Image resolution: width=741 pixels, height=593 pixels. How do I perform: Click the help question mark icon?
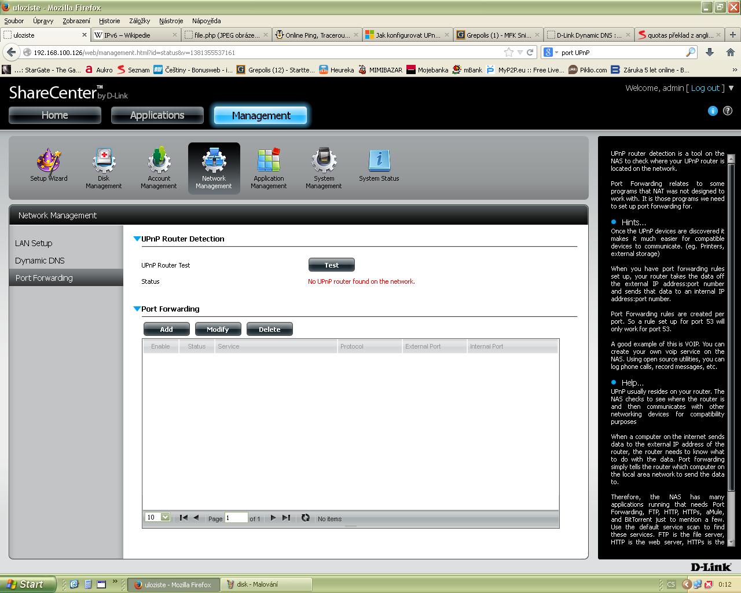click(x=728, y=111)
